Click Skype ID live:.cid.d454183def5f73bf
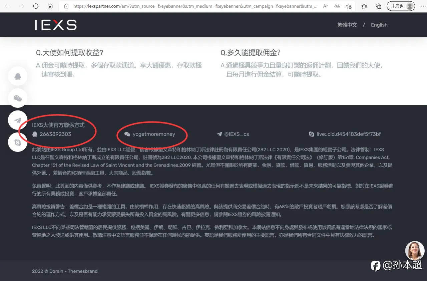427x281 pixels. (349, 134)
